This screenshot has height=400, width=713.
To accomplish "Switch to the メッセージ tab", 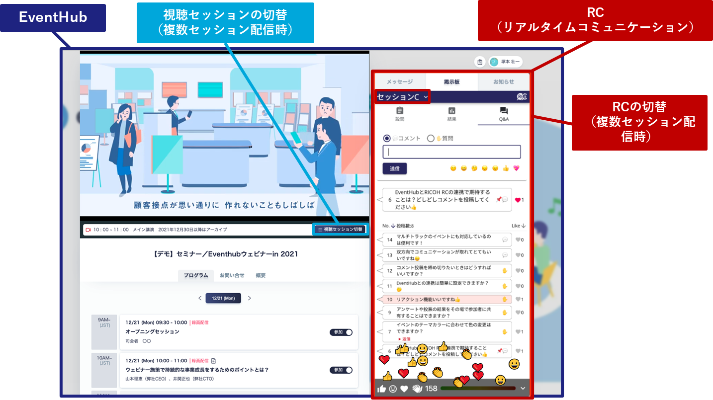I will click(400, 82).
